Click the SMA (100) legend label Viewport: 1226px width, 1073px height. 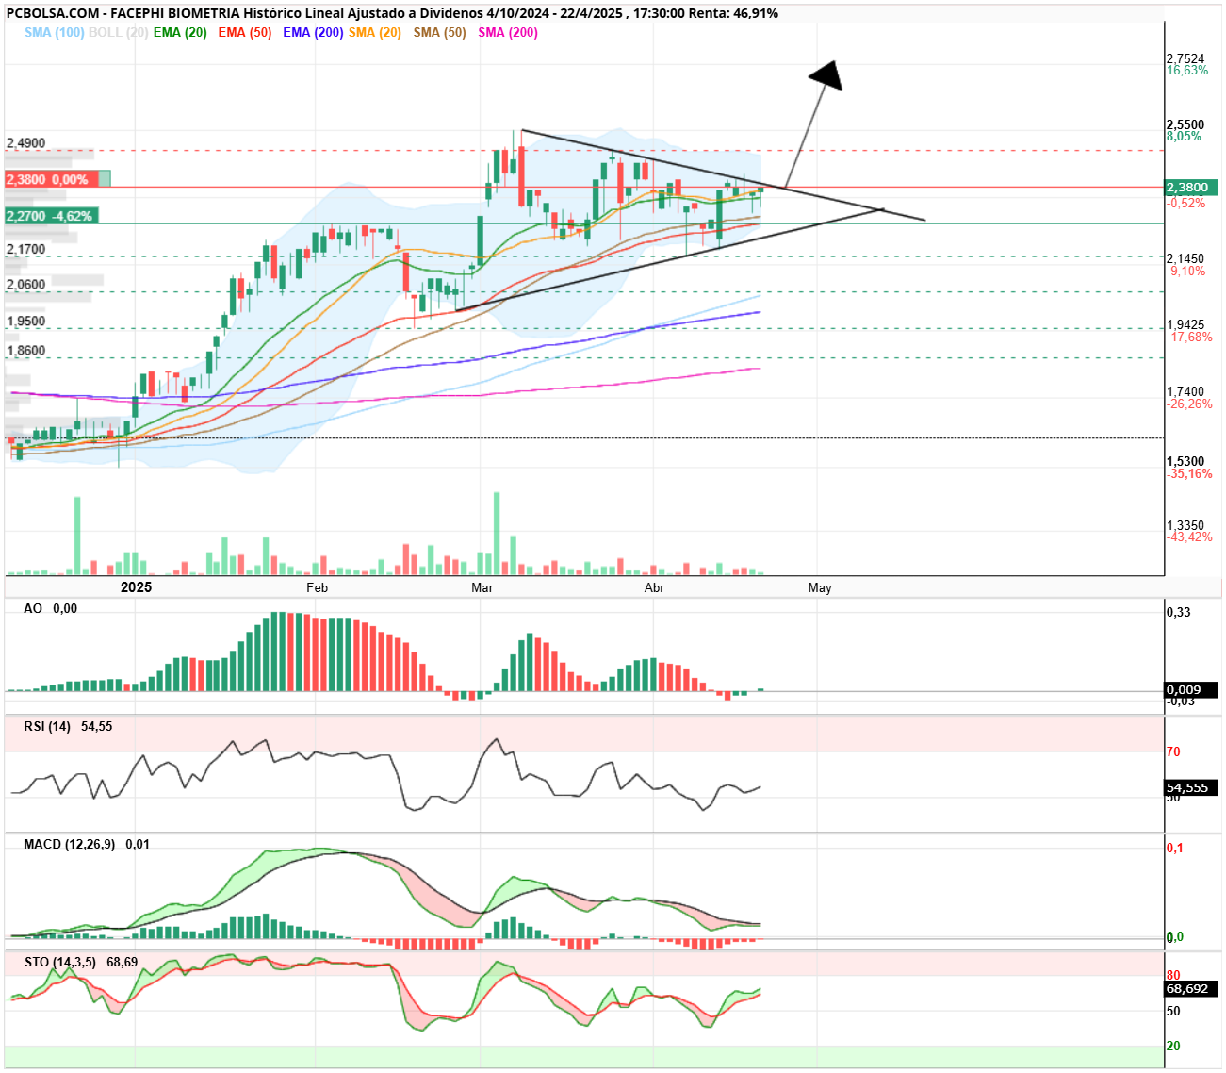[x=55, y=32]
